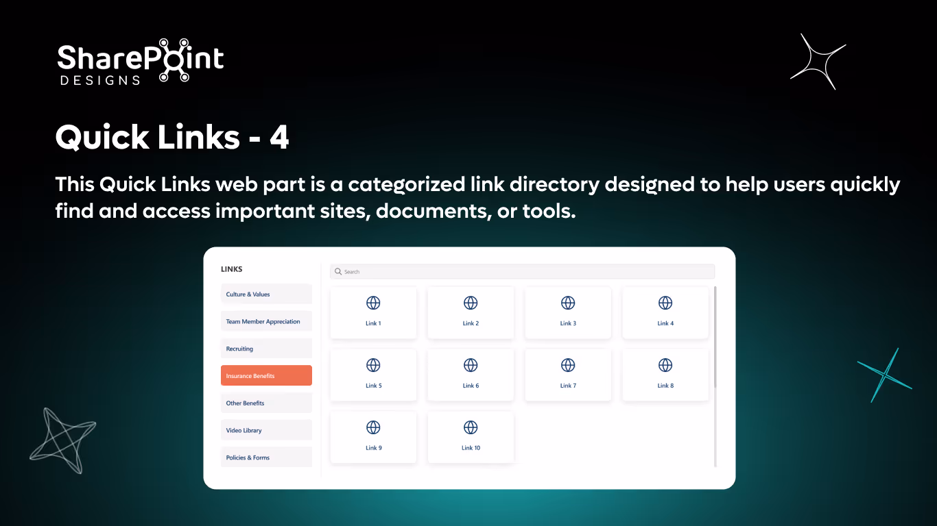Click the globe icon on Link 5
The width and height of the screenshot is (937, 526).
[x=373, y=364]
